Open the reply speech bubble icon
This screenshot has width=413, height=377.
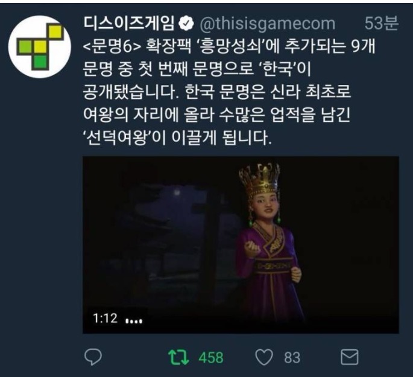93,357
